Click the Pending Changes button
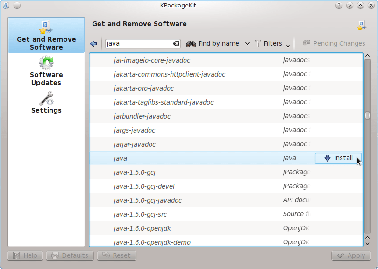378x269 pixels. (334, 43)
